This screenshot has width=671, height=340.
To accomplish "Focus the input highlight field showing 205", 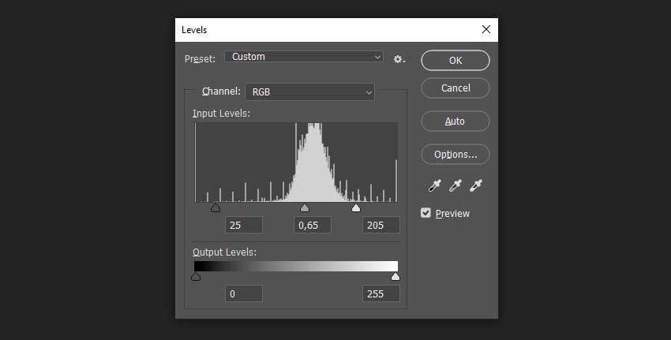I will 380,226.
